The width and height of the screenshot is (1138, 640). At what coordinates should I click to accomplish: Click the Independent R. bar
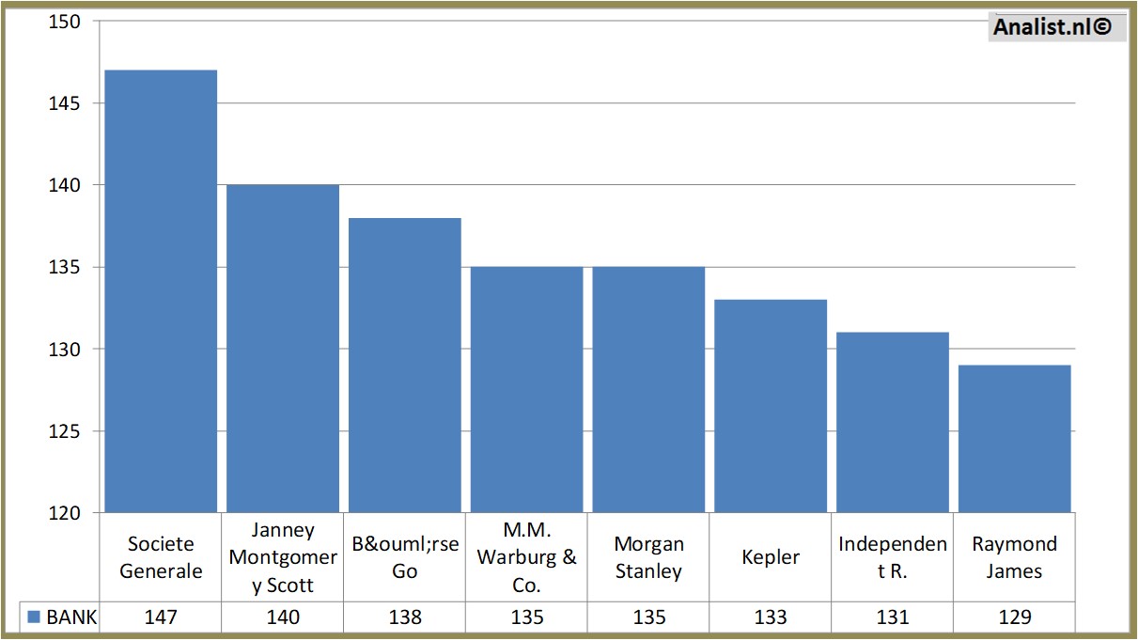click(x=893, y=423)
